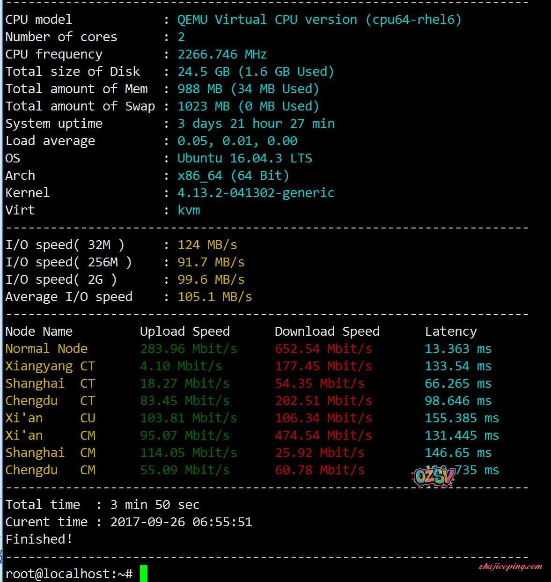Click the Shanghai CM upload speed 114.05 Mbit/s
Viewport: 551px width, 582px height.
click(x=188, y=453)
